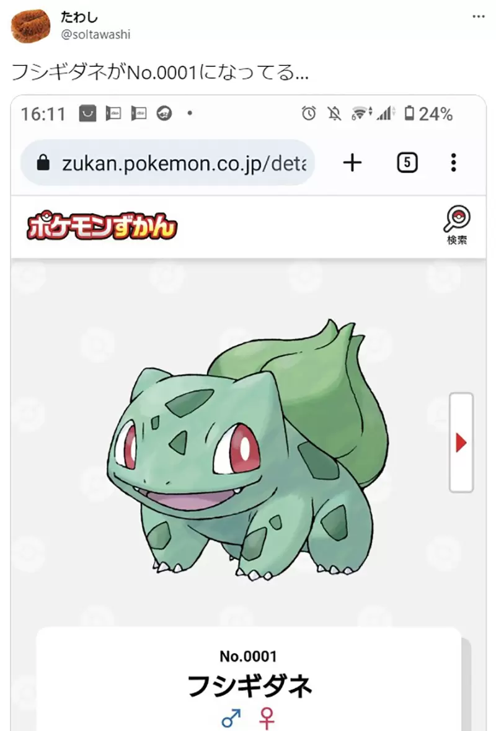Click the ポケモンずかん logo
This screenshot has height=731, width=496.
point(102,227)
